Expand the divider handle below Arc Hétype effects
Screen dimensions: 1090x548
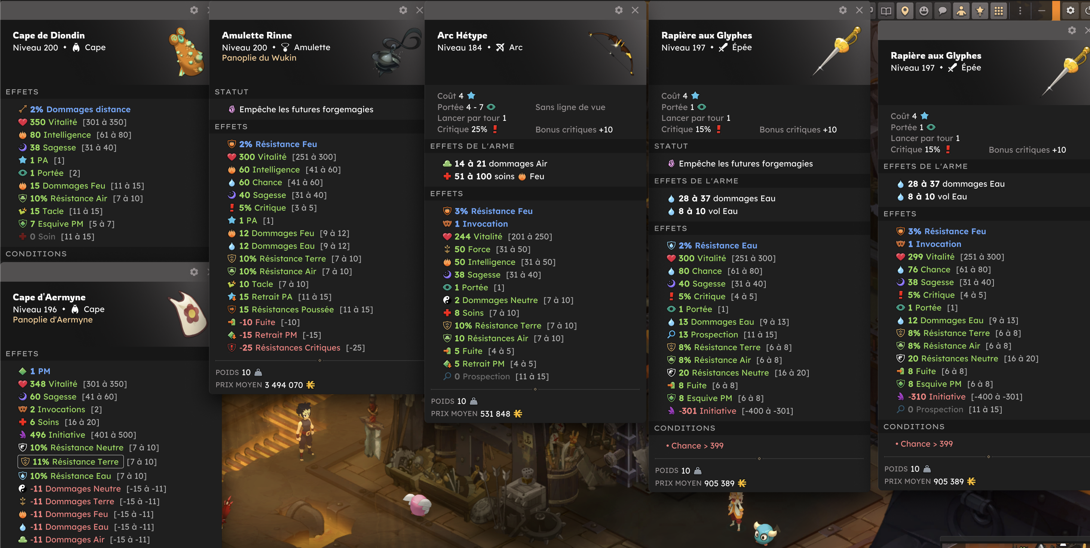click(535, 389)
